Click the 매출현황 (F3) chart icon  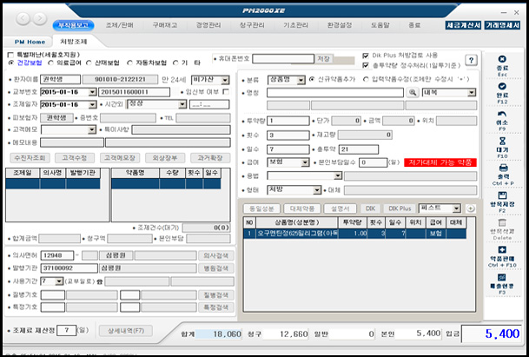point(502,277)
